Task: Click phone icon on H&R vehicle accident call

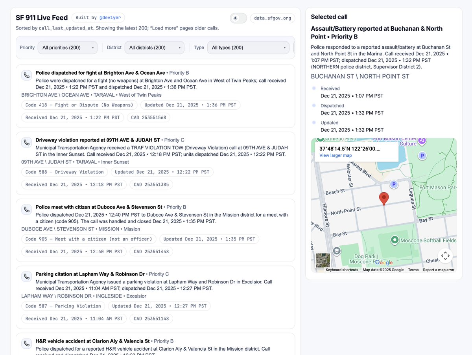Action: point(26,343)
